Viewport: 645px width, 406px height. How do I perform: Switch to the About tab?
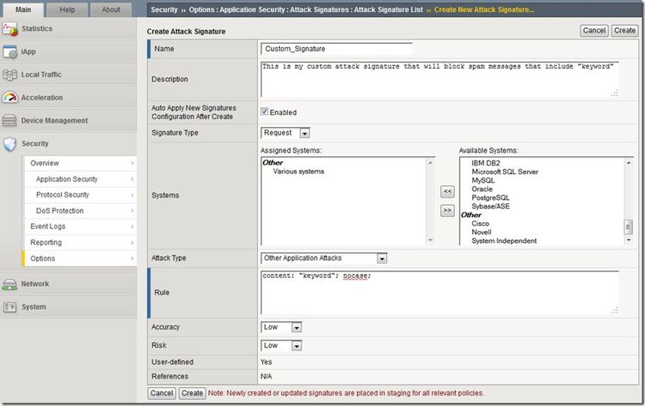(111, 9)
